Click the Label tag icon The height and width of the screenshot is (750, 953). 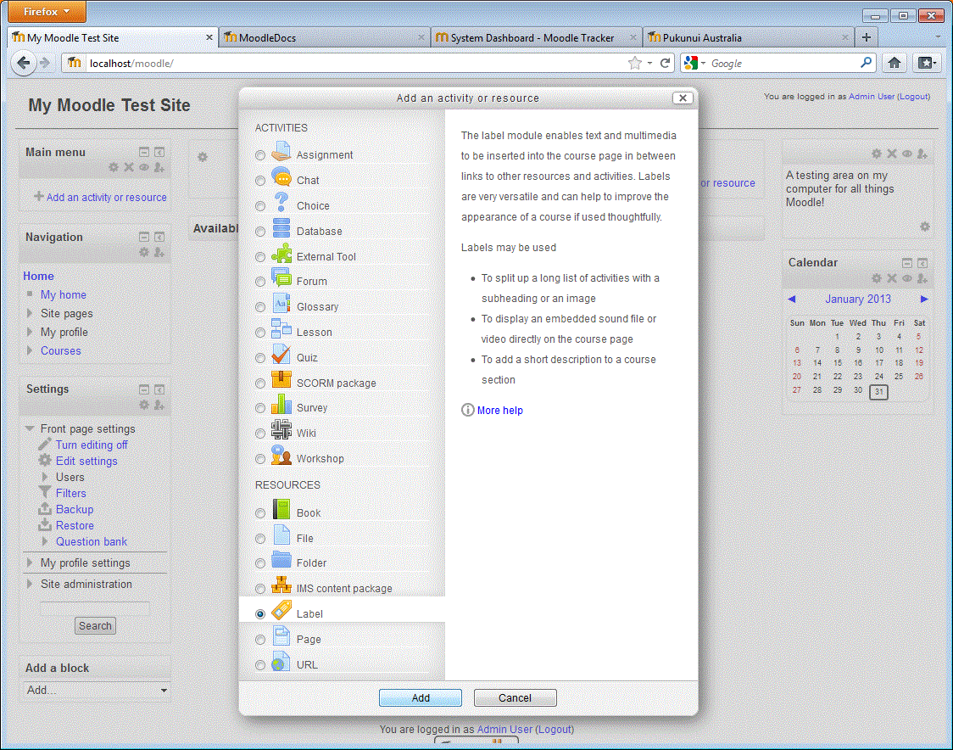click(281, 611)
